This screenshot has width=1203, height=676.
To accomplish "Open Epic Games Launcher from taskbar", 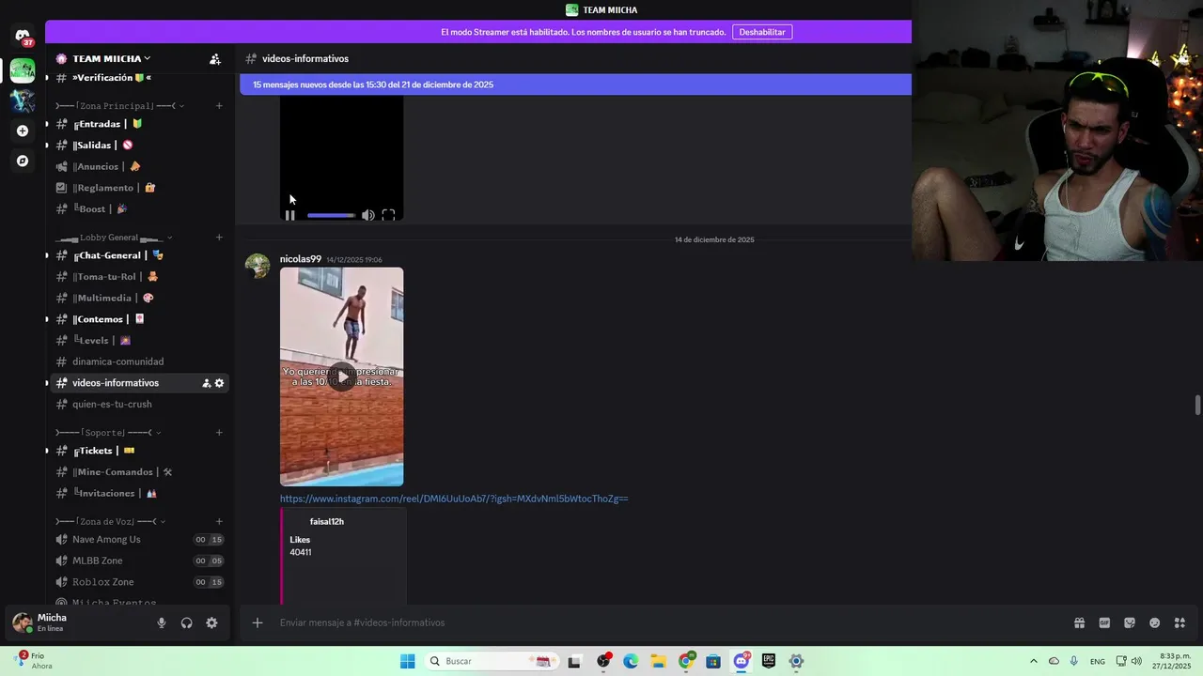I will [769, 661].
